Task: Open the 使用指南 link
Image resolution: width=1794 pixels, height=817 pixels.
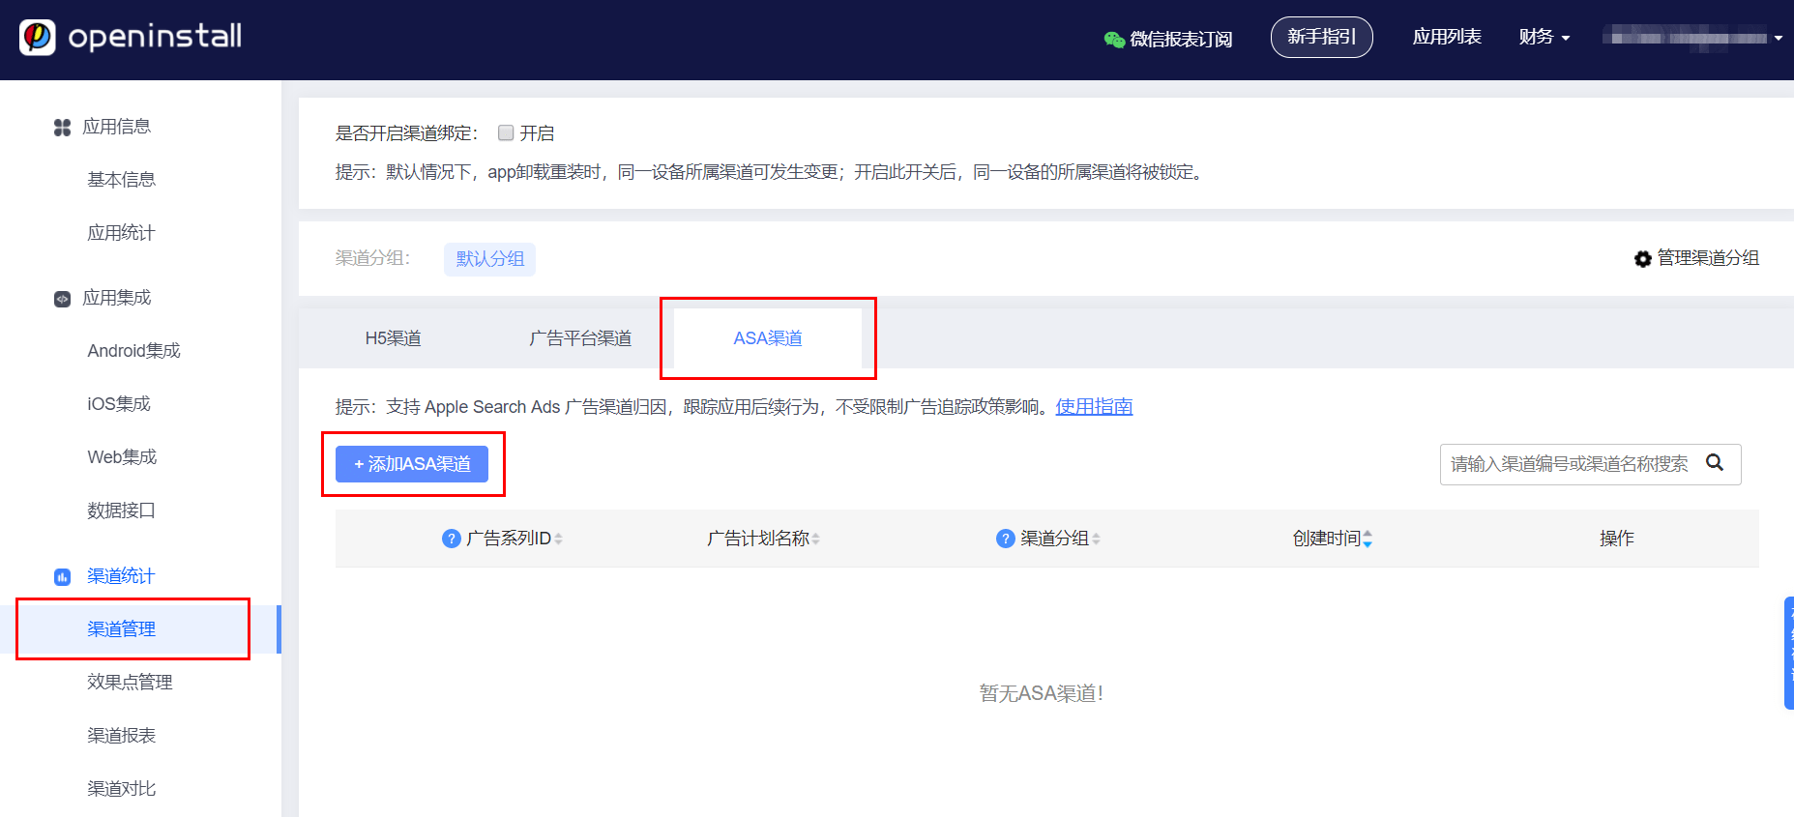Action: pos(1094,407)
